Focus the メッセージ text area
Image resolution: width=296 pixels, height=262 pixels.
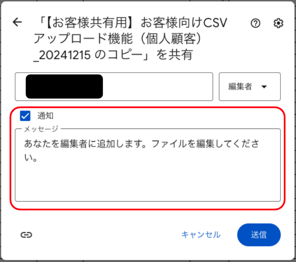[x=148, y=165]
